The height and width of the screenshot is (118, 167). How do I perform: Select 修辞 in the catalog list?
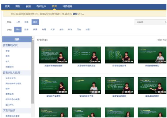tap(7, 88)
